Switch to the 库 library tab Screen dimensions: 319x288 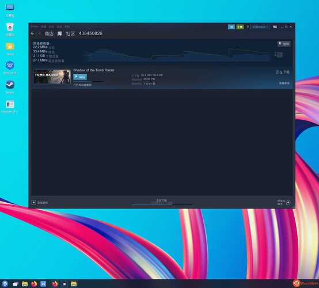click(x=60, y=33)
